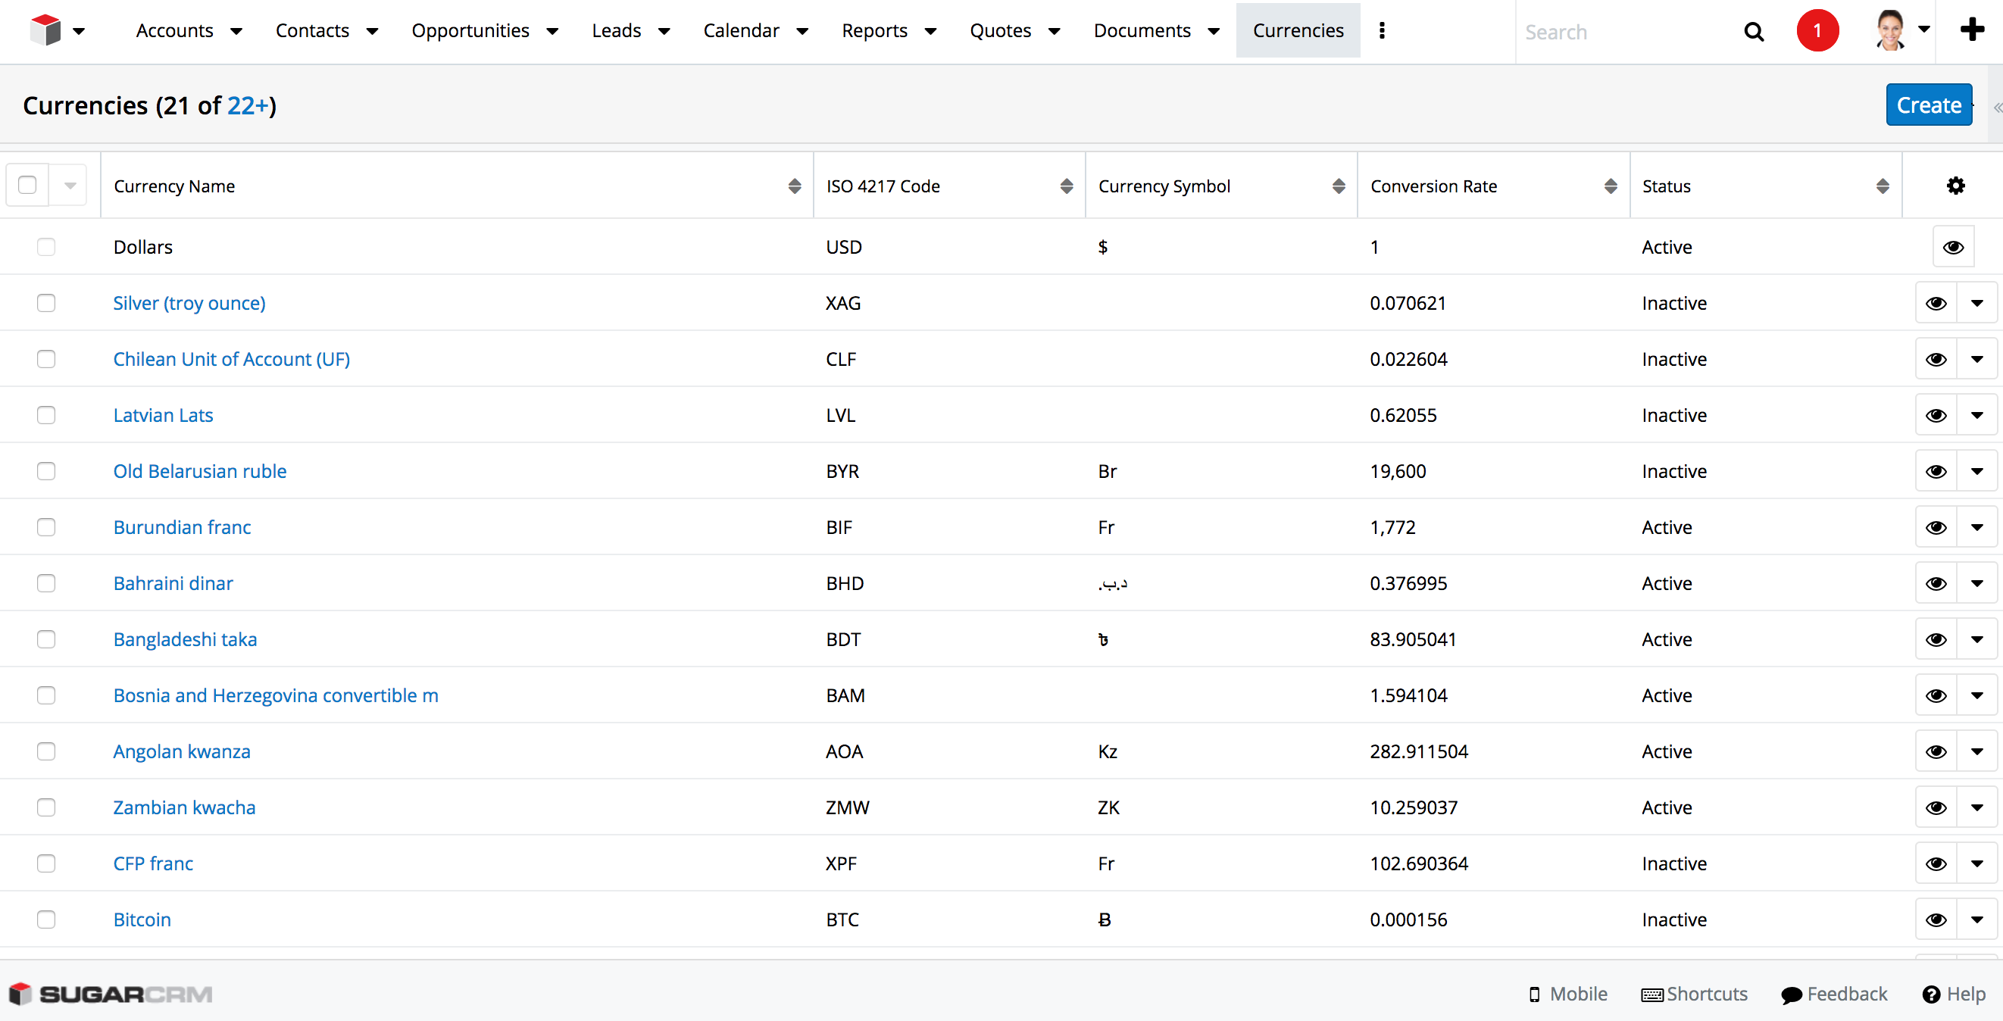Screen dimensions: 2003x1021
Task: Check the Angolan kwanza row
Action: tap(46, 751)
